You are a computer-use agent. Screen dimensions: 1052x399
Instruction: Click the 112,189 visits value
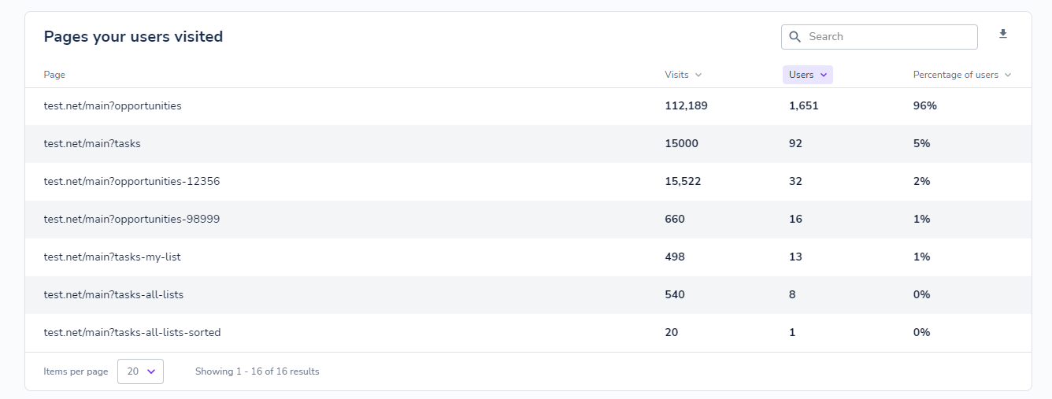tap(686, 105)
